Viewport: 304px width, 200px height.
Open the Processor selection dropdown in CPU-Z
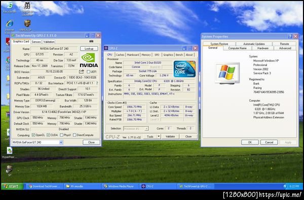pos(136,128)
